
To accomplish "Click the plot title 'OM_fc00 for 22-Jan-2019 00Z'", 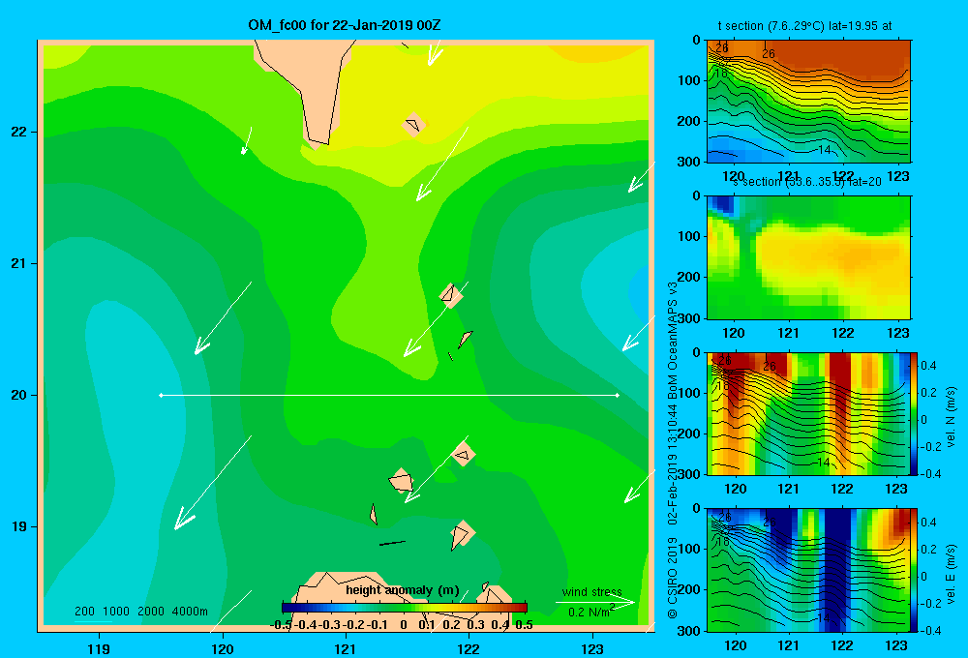I will (345, 25).
